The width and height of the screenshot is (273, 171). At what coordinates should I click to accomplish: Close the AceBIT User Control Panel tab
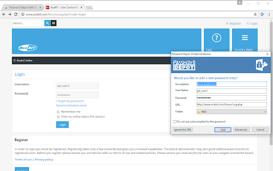[x=81, y=8]
